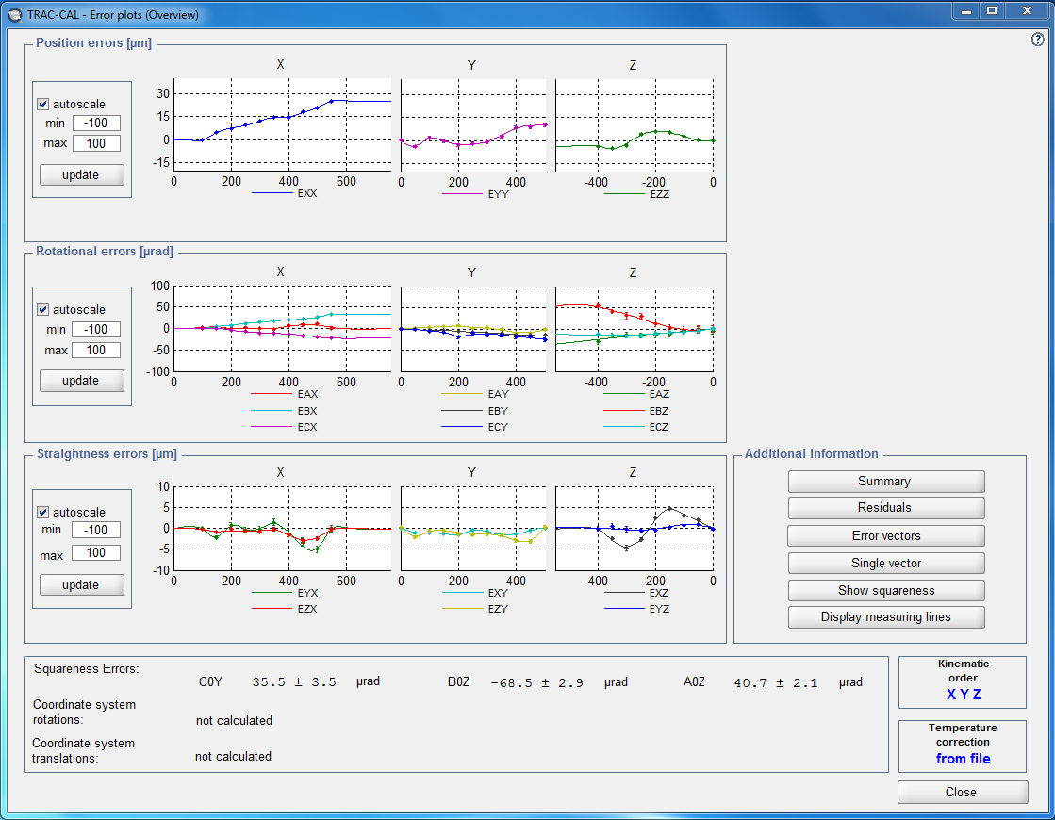Click the Kinematic order X Y Z value
This screenshot has width=1055, height=820.
pyautogui.click(x=964, y=695)
